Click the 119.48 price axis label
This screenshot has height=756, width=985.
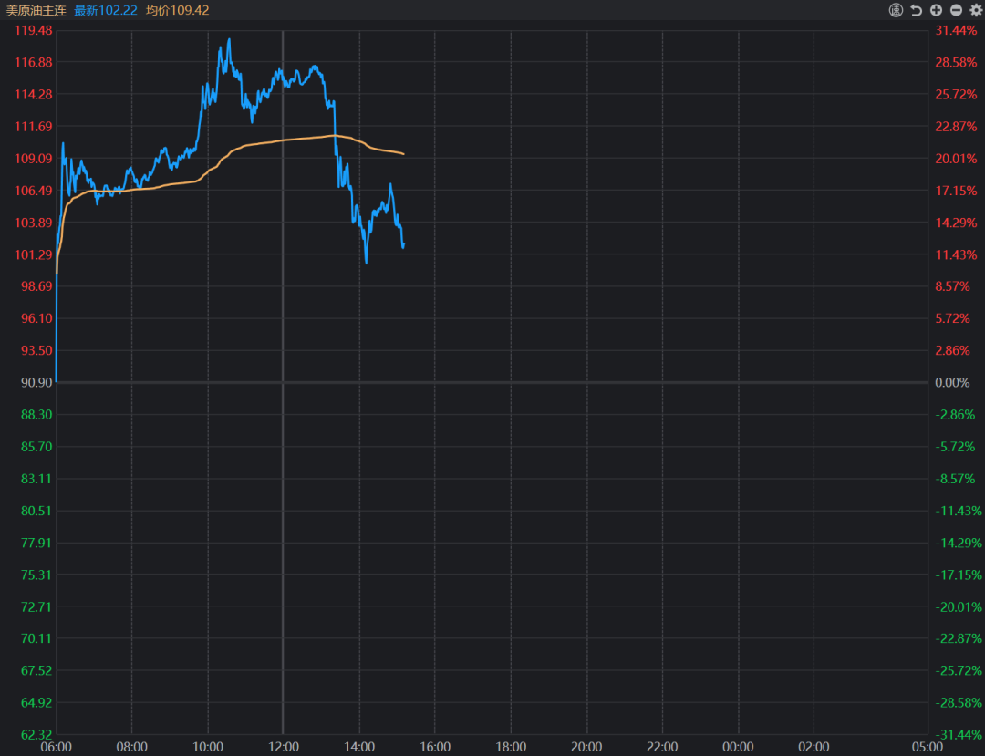[34, 30]
